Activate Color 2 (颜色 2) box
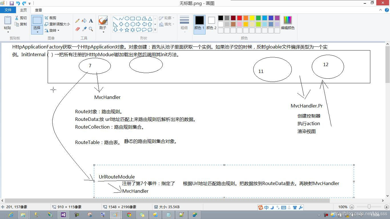 pos(212,23)
